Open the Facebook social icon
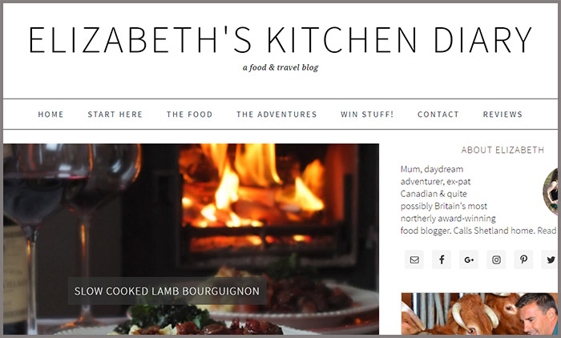Screen dimensions: 561x338 442,260
